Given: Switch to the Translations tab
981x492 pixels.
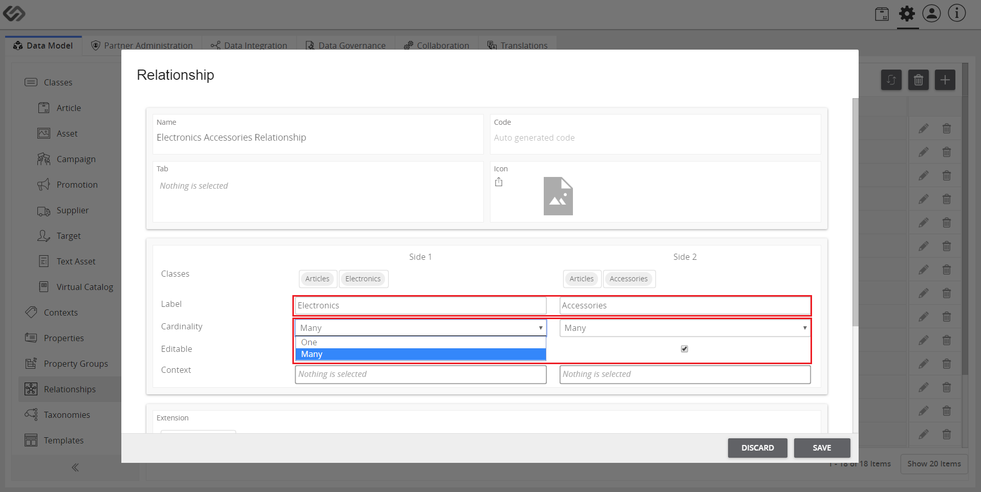Looking at the screenshot, I should pos(518,46).
